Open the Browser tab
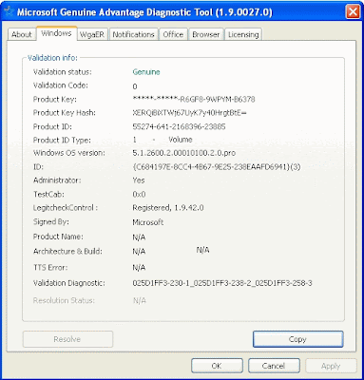The width and height of the screenshot is (364, 380). click(205, 34)
